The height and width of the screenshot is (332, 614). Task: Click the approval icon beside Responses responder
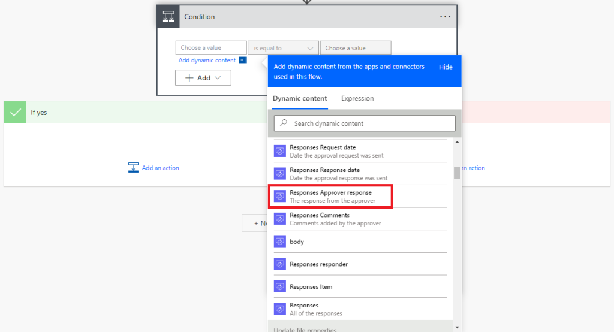tap(280, 264)
